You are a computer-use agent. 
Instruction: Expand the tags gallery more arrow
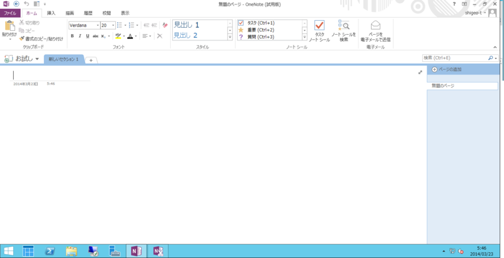click(304, 37)
